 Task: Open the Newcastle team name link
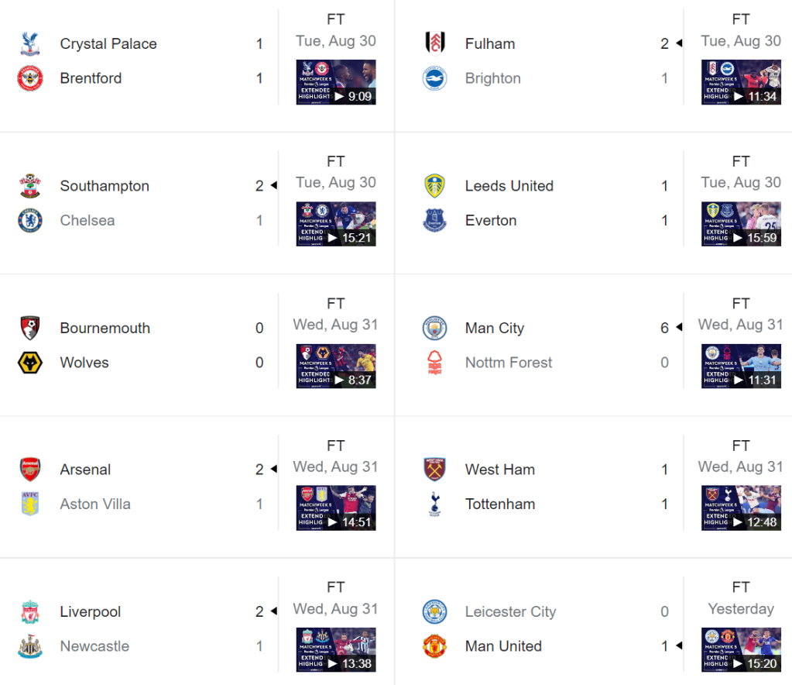[x=94, y=646]
